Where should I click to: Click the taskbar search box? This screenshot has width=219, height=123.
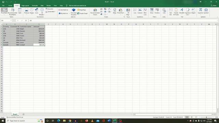pyautogui.click(x=25, y=121)
